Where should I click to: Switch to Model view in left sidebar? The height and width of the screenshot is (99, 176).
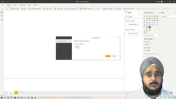[2, 20]
